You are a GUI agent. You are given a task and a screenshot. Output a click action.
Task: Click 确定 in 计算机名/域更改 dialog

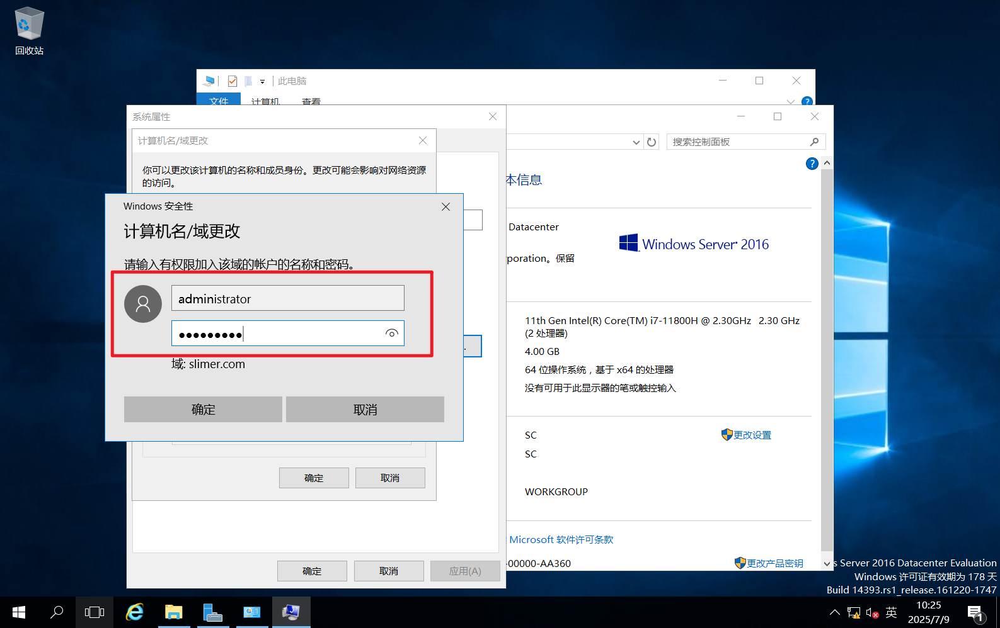pos(314,478)
